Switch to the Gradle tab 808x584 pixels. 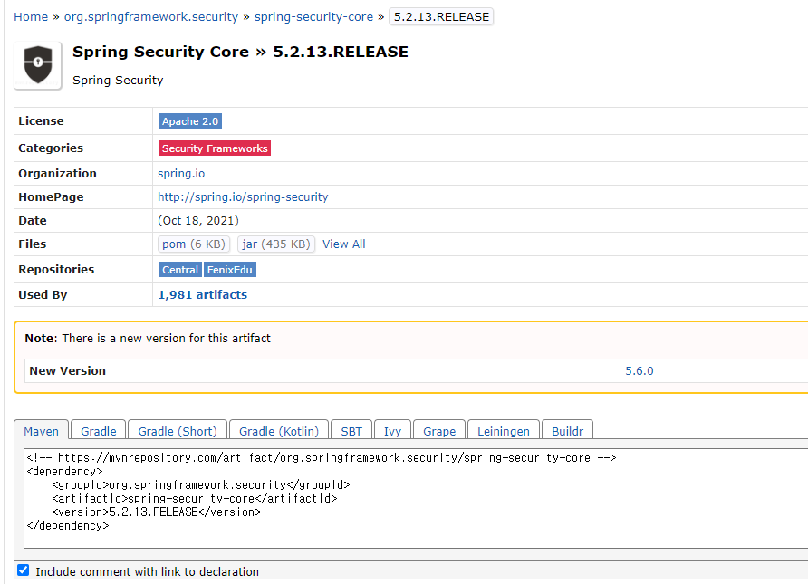point(99,431)
